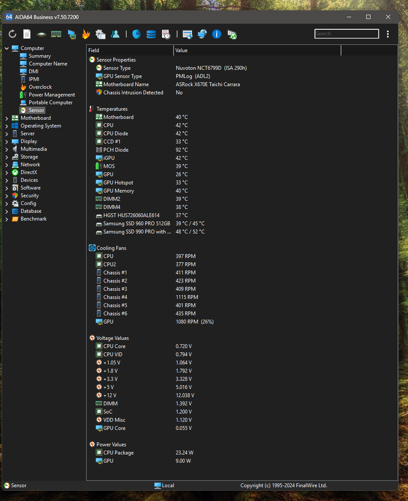Click the Temperatures thermometer icon
The width and height of the screenshot is (408, 501).
[x=92, y=109]
